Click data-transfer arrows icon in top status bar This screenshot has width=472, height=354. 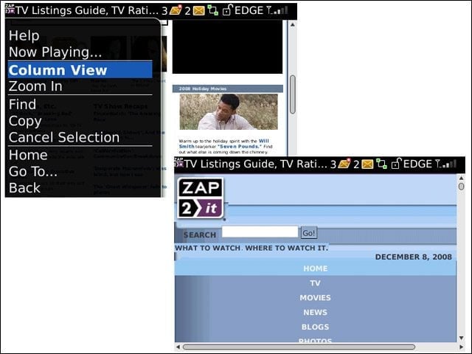[213, 10]
